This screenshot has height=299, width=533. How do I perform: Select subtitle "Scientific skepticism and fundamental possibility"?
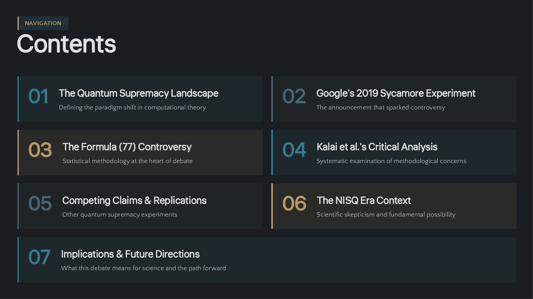click(386, 215)
